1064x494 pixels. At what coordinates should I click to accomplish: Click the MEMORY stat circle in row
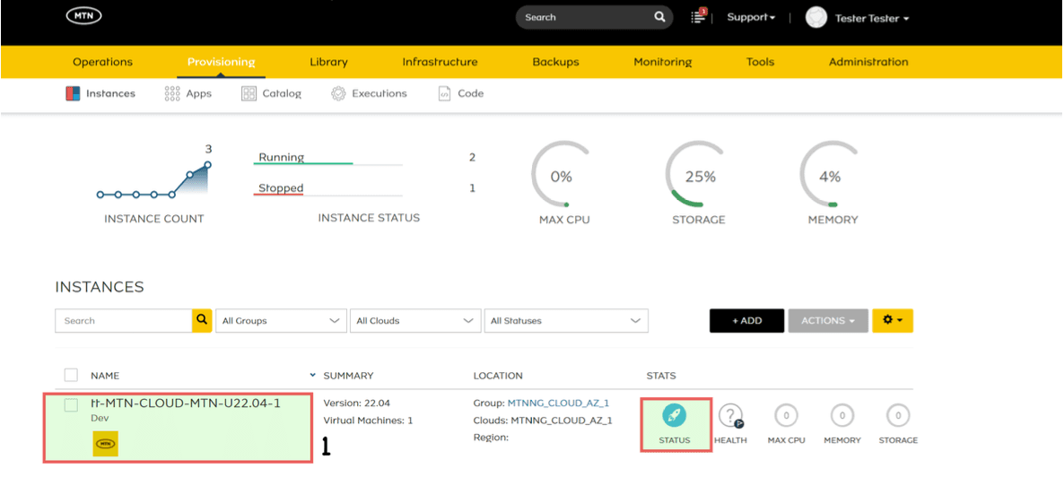pyautogui.click(x=842, y=415)
